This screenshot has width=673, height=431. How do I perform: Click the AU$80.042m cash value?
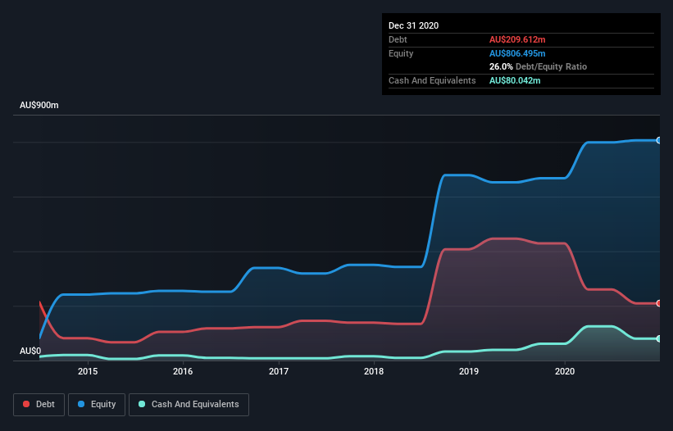point(515,80)
